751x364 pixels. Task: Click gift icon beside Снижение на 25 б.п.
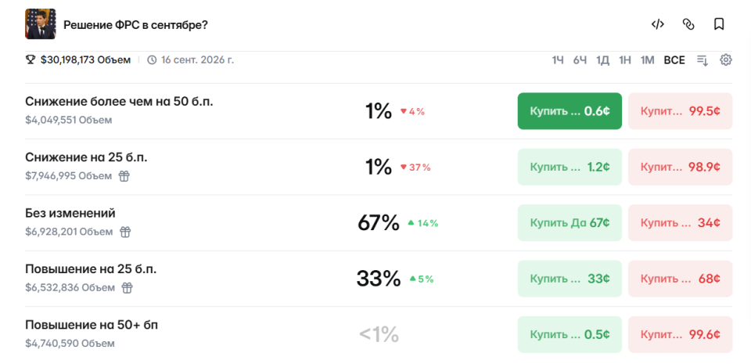(124, 176)
